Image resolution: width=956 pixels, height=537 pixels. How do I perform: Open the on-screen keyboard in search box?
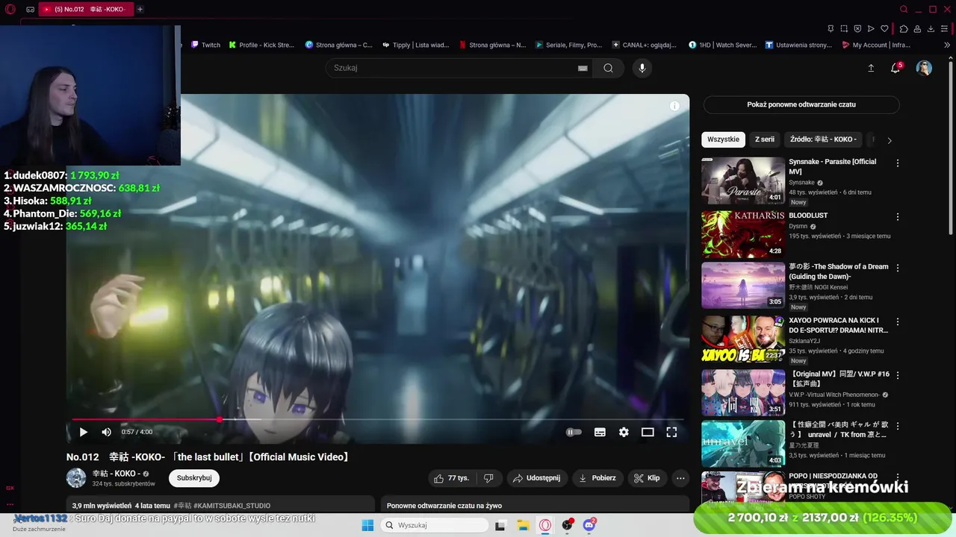[583, 68]
